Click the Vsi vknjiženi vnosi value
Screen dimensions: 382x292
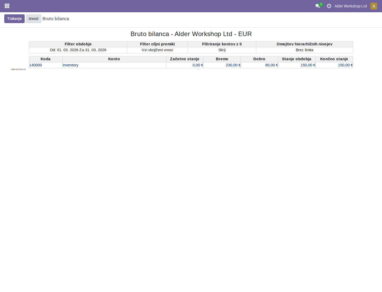[157, 50]
